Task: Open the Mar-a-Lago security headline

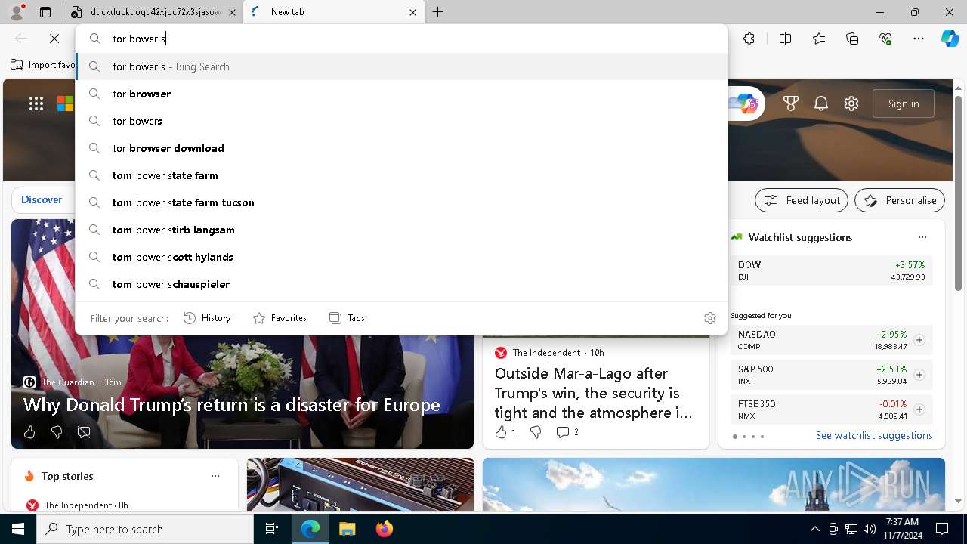Action: [593, 393]
